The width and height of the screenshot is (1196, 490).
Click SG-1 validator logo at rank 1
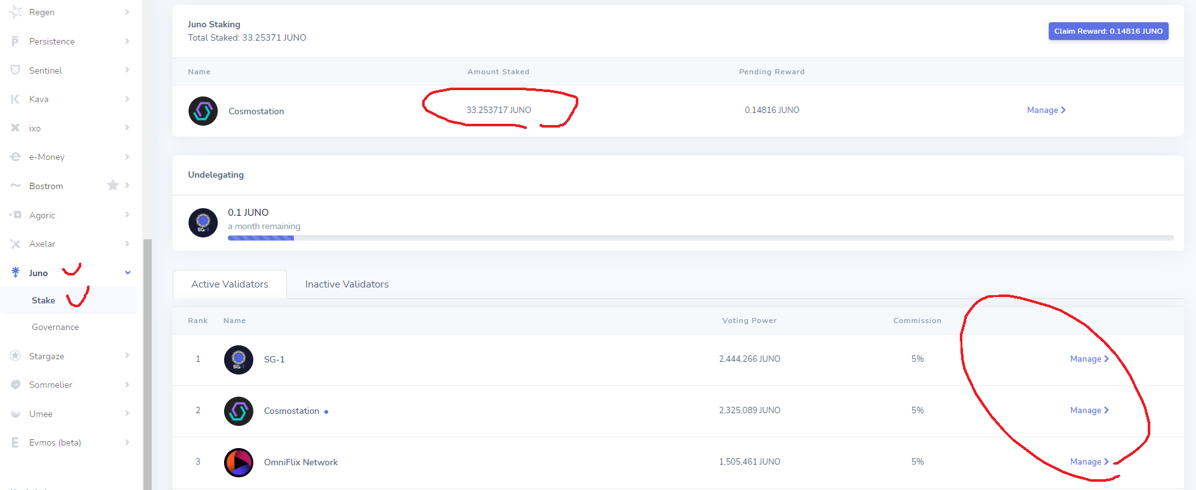click(239, 360)
